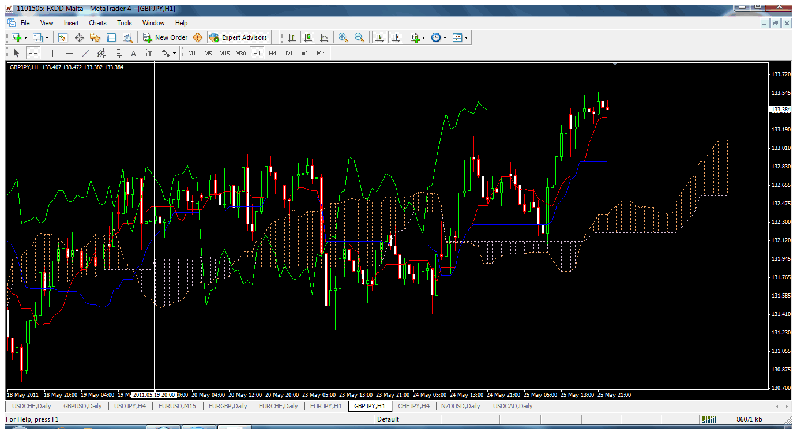Toggle the Terminal window icon

[111, 37]
